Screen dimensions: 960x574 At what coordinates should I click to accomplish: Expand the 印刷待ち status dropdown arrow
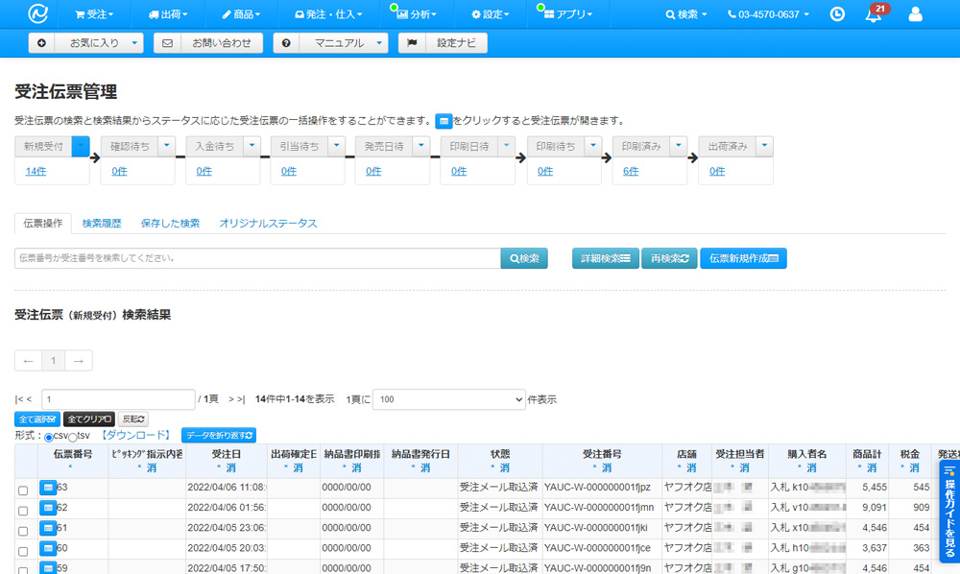coord(592,146)
